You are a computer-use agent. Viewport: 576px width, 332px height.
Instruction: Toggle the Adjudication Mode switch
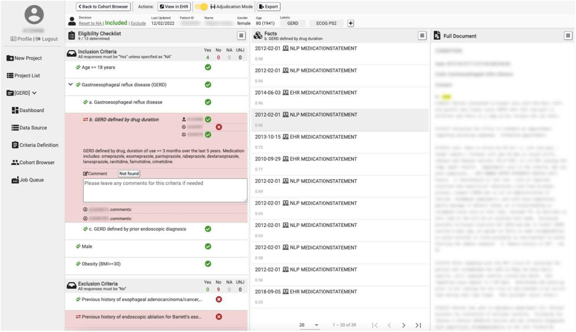202,7
